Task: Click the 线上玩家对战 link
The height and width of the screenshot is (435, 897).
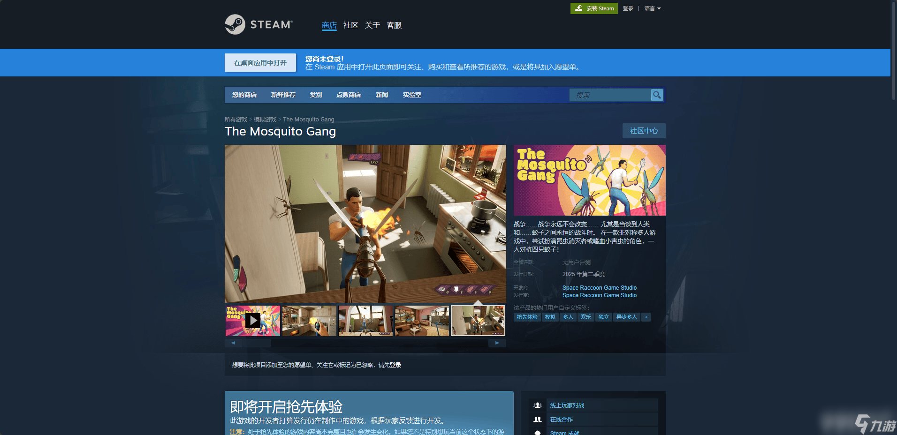Action: point(567,405)
